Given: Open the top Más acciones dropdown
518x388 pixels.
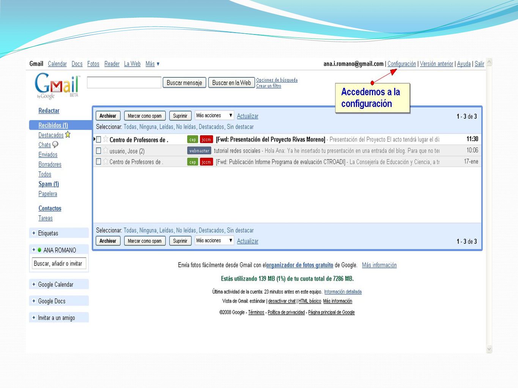Looking at the screenshot, I should point(214,115).
